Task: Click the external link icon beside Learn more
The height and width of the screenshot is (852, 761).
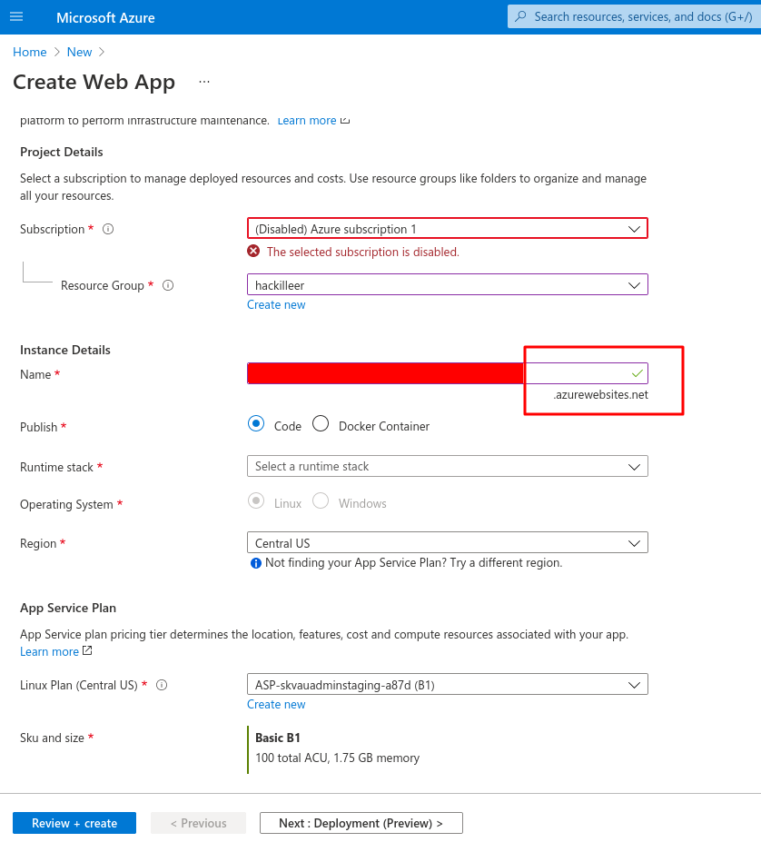Action: click(x=87, y=651)
